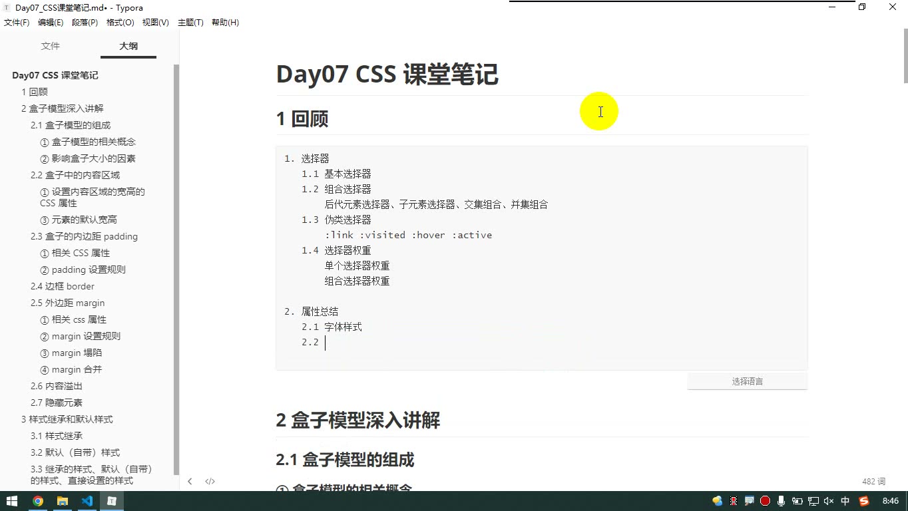Open the 主题(T) menu
The height and width of the screenshot is (511, 908).
pyautogui.click(x=190, y=23)
